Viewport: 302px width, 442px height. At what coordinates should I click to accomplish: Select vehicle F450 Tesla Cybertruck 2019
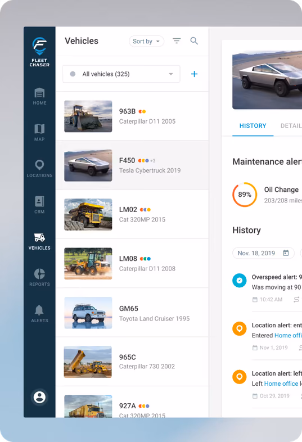click(132, 165)
